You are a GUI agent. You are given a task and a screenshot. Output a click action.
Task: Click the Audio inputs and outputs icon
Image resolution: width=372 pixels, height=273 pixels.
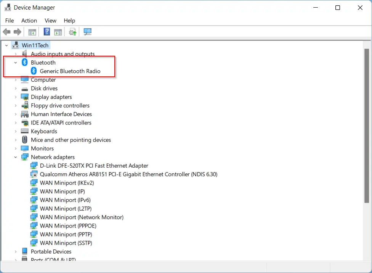pyautogui.click(x=24, y=53)
